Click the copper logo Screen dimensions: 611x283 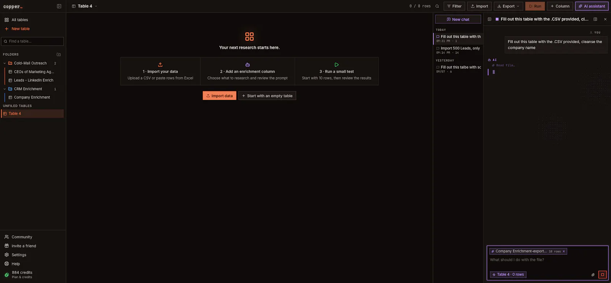tap(13, 6)
